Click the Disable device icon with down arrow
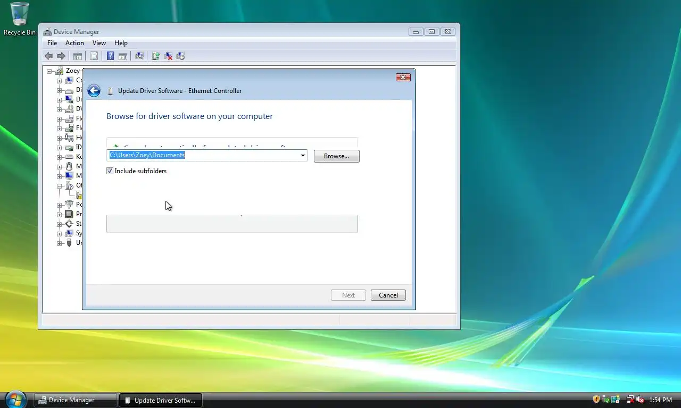The width and height of the screenshot is (681, 408). (180, 56)
